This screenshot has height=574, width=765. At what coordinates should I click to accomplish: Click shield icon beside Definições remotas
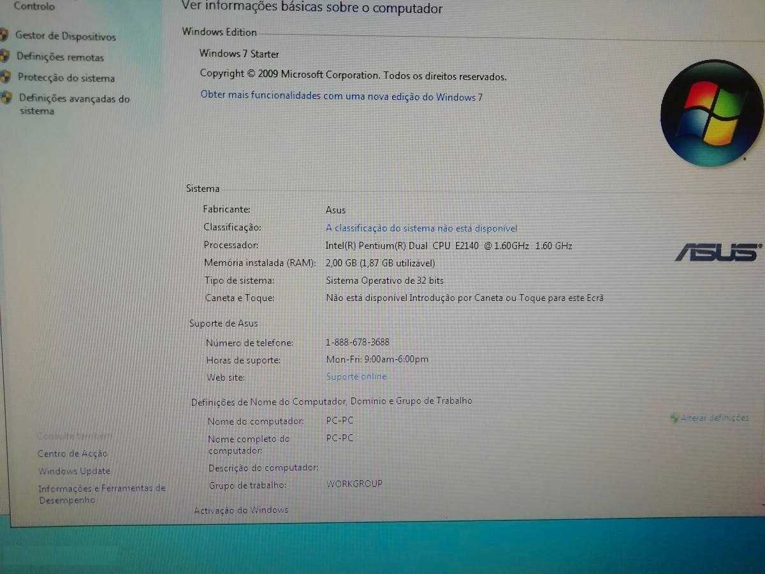coord(4,55)
